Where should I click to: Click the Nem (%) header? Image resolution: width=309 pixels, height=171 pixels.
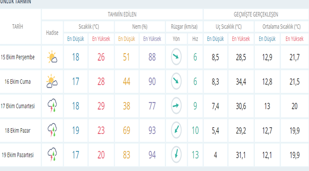click(140, 27)
